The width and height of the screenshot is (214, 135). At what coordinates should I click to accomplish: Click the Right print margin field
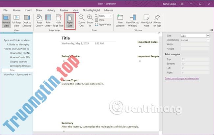tap(195, 73)
